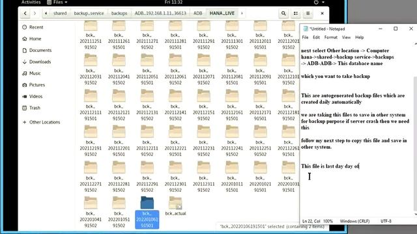This screenshot has height=234, width=417.
Task: Select folder bck_20220101191501
Action: pos(232,177)
